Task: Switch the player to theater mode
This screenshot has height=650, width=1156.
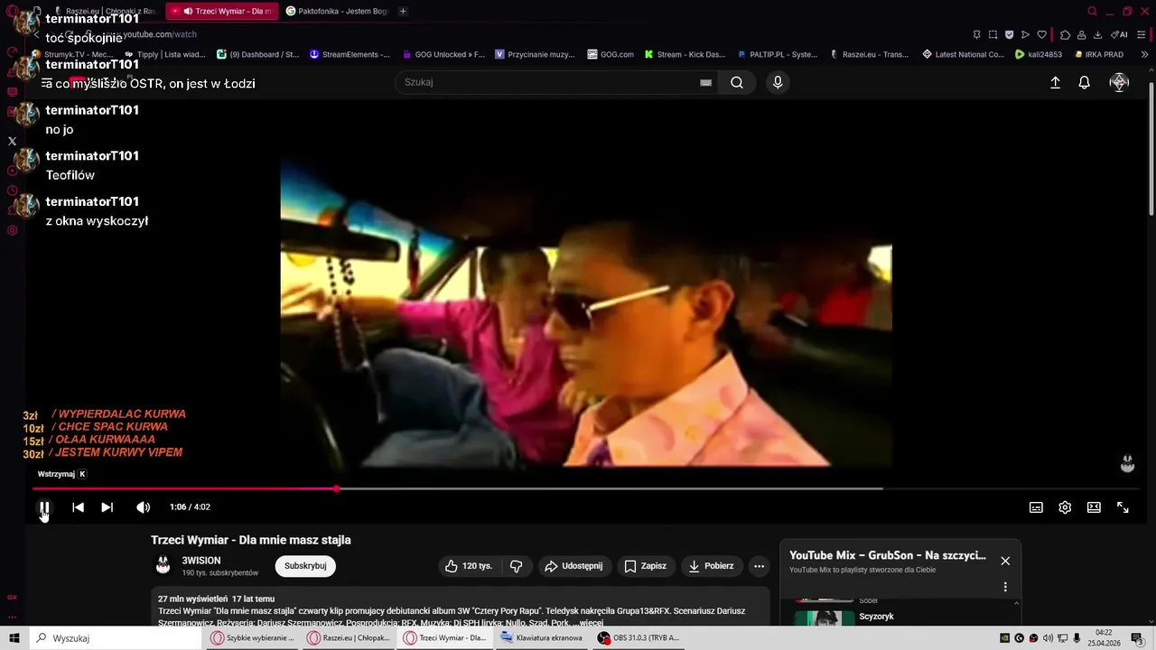Action: click(x=1095, y=507)
